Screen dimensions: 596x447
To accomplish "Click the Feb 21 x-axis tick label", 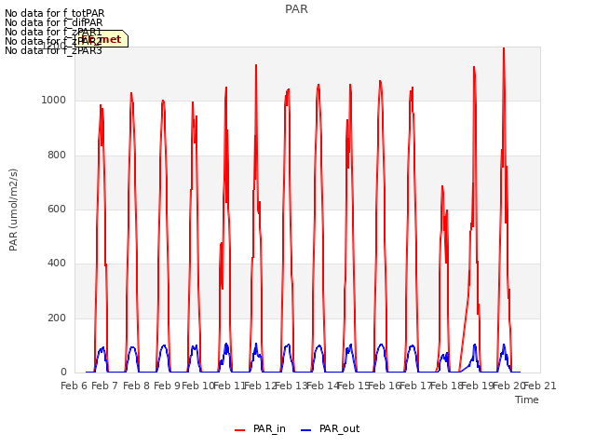I will 540,386.
